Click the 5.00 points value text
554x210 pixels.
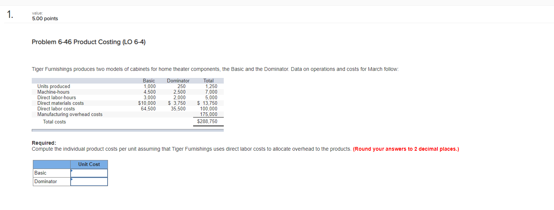(x=45, y=19)
